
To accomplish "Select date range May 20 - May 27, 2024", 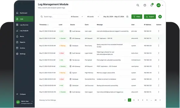I will [x=114, y=17].
